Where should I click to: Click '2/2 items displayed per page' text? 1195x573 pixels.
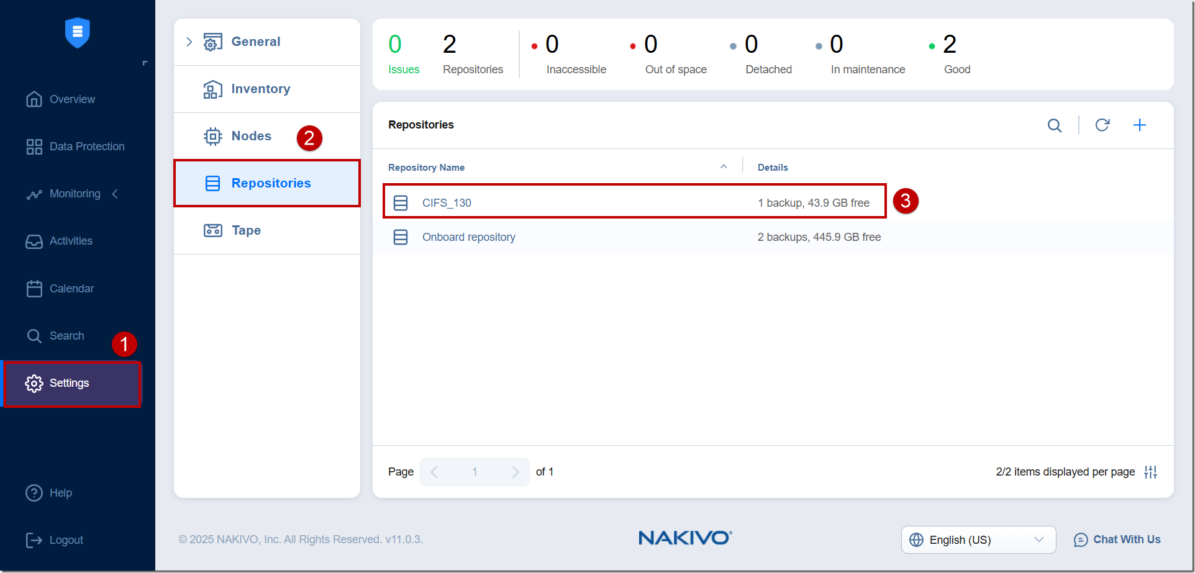1065,472
